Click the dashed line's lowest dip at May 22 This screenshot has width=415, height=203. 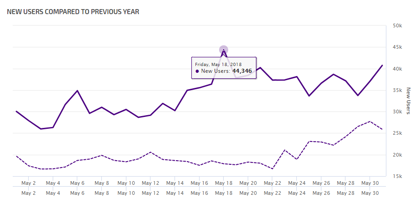272,169
